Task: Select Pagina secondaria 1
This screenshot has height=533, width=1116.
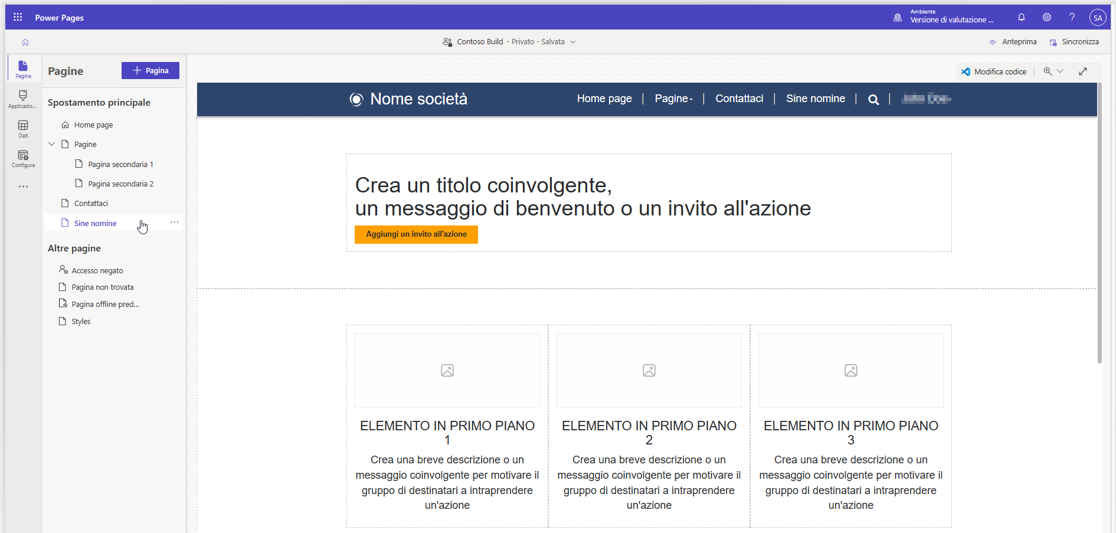Action: [x=120, y=165]
